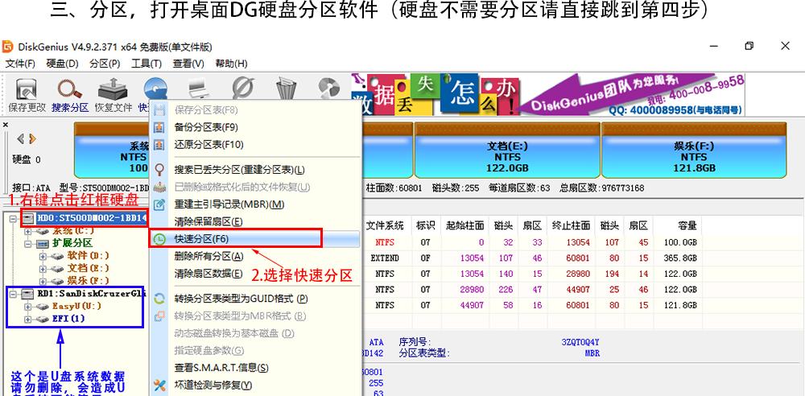Choose 删除所有分区(A) menu item
This screenshot has width=805, height=396.
pyautogui.click(x=255, y=256)
